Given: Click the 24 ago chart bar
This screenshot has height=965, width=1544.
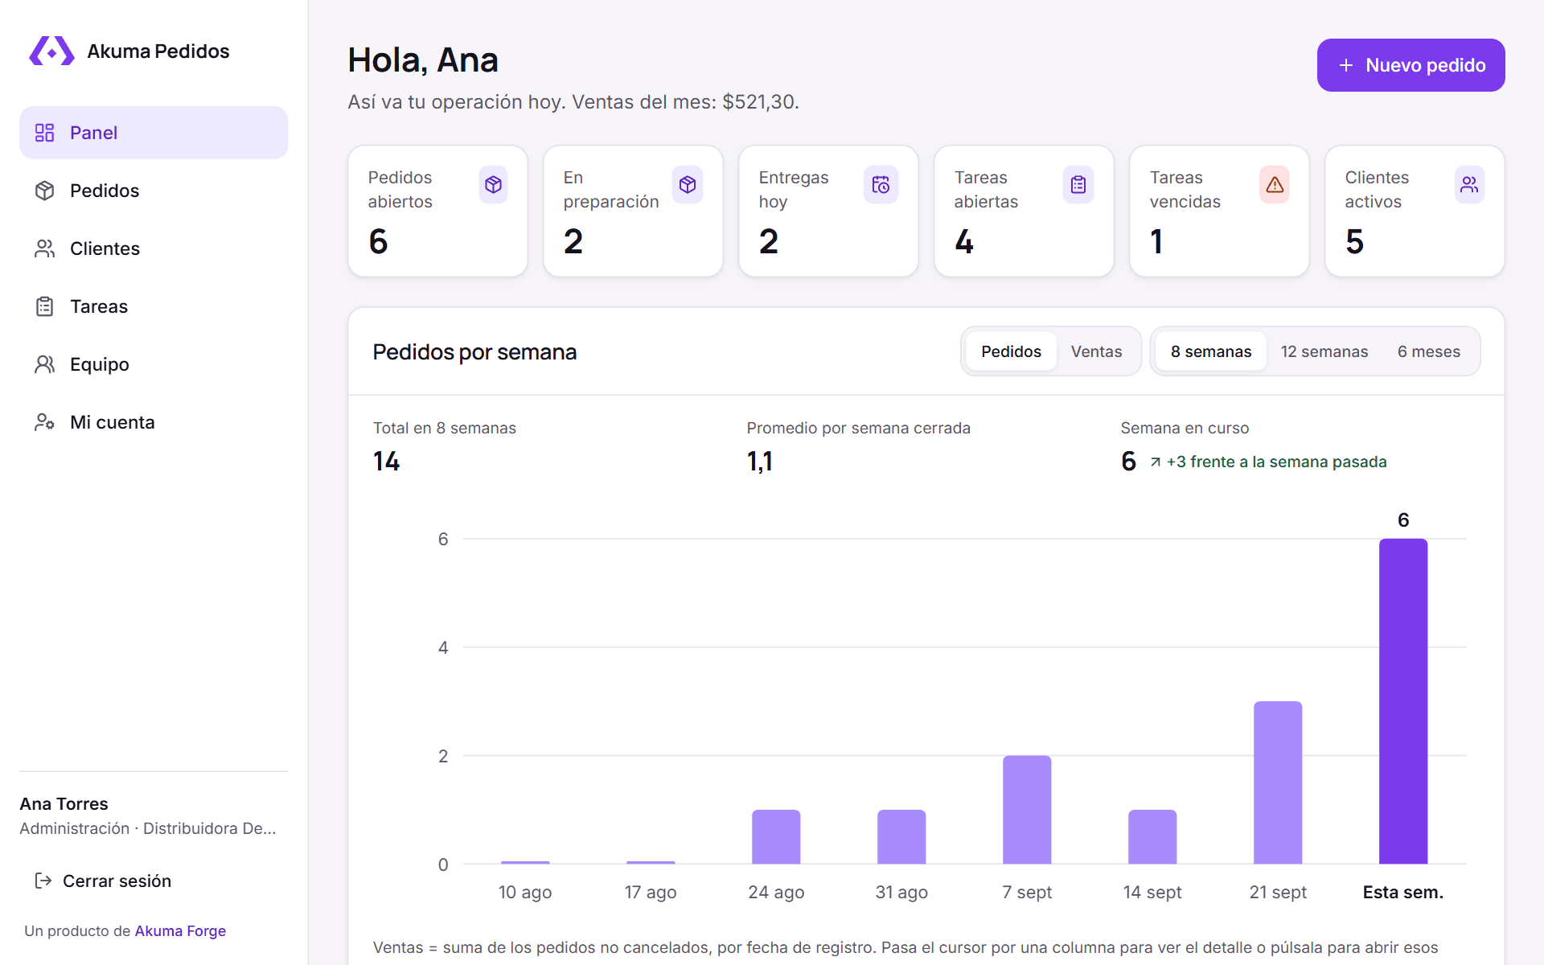Looking at the screenshot, I should 776,837.
